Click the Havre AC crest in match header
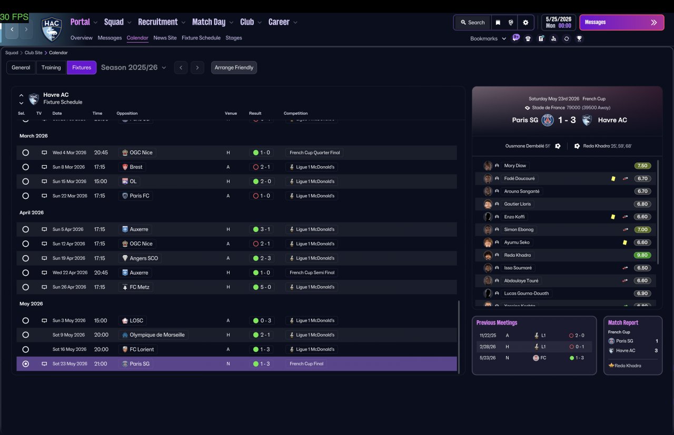Screen dimensions: 674x435 (x=587, y=120)
